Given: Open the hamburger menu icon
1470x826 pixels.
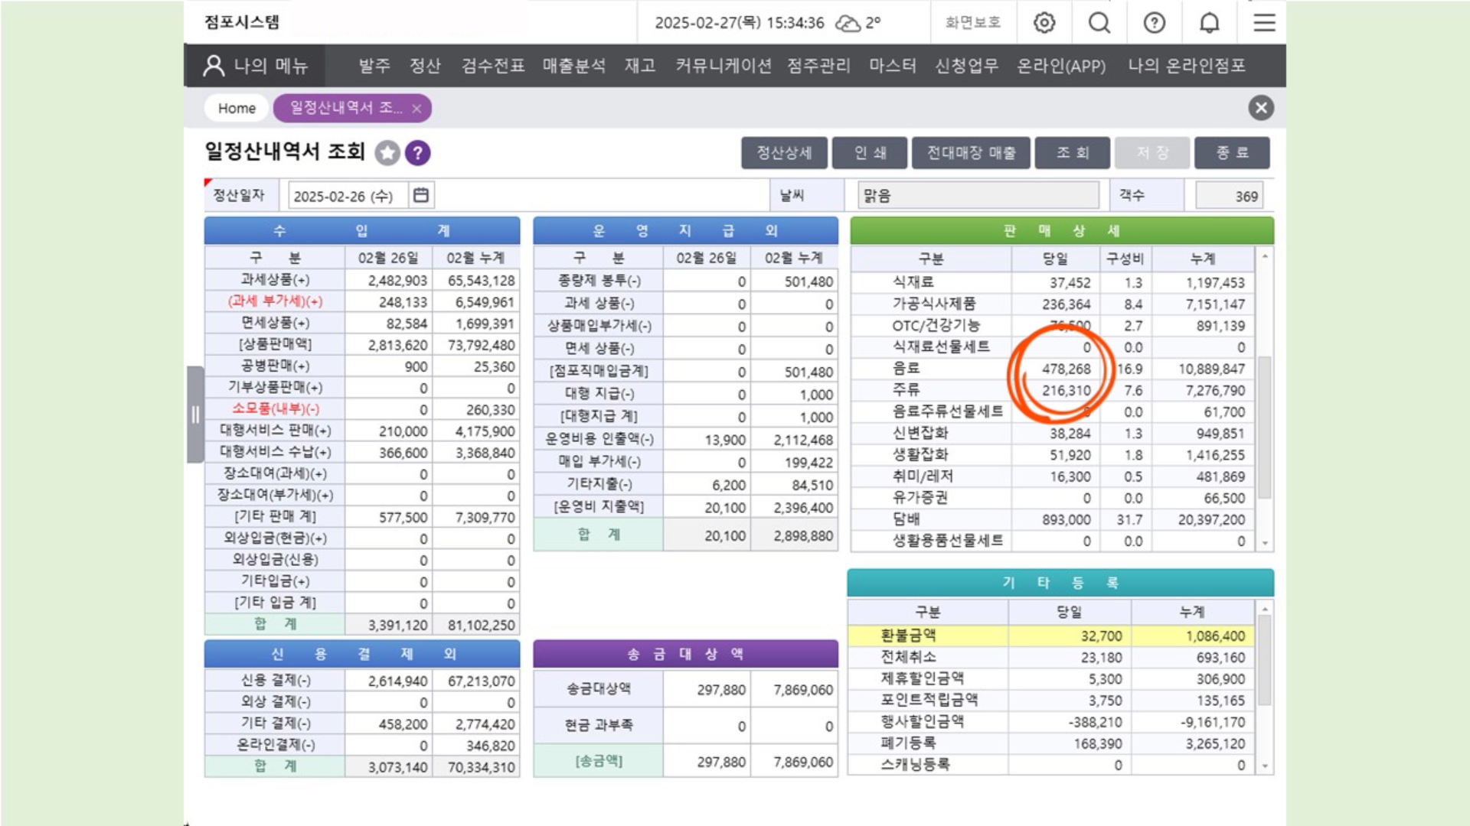Looking at the screenshot, I should coord(1264,23).
